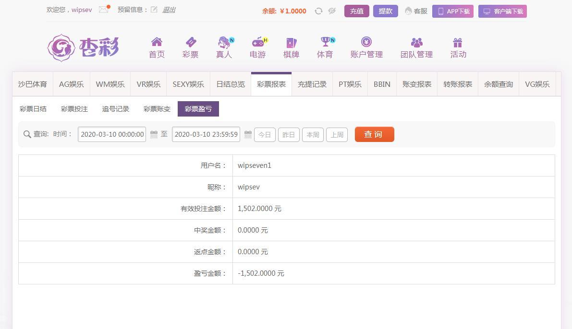Go to 电游 electronic games section

tap(258, 47)
